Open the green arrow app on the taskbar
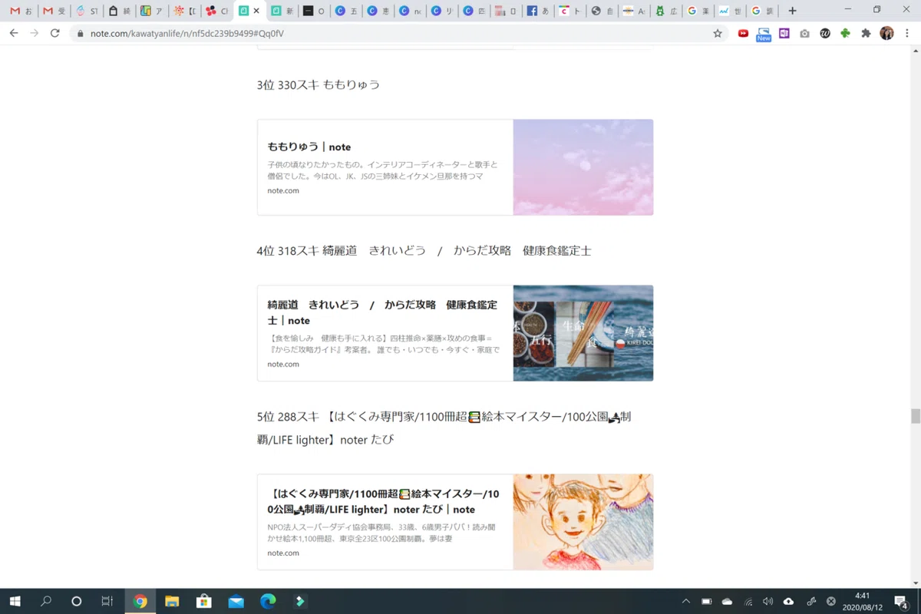The height and width of the screenshot is (614, 921). [x=299, y=601]
